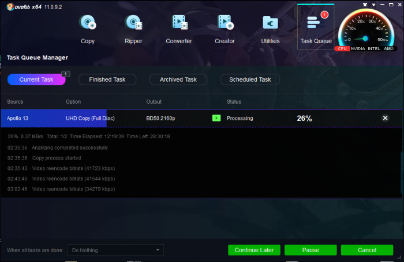Select CPU on the speed gauge
Screen dimensions: 404x262
point(342,48)
